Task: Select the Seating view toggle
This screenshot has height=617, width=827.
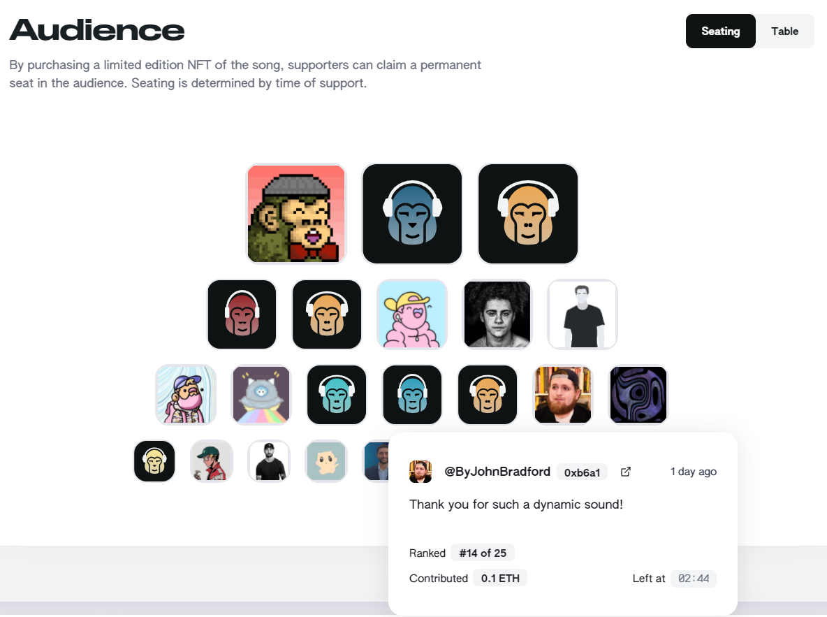Action: click(720, 31)
